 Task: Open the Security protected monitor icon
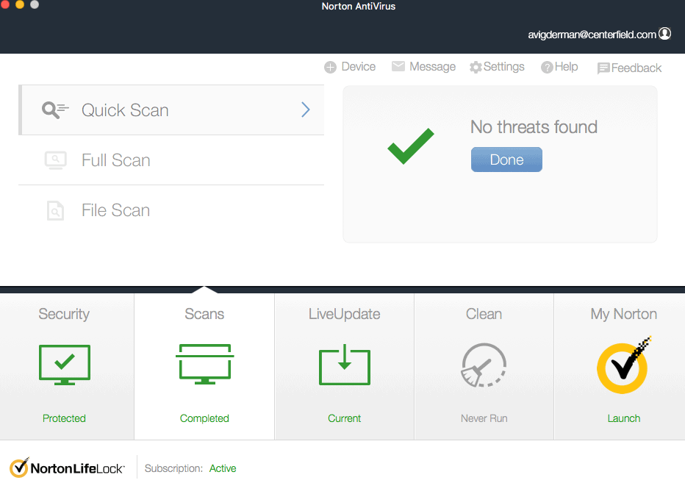tap(64, 365)
